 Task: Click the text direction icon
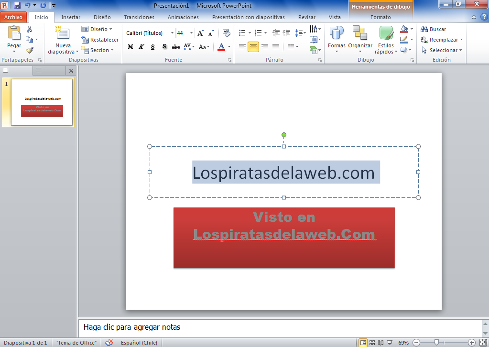pyautogui.click(x=314, y=29)
